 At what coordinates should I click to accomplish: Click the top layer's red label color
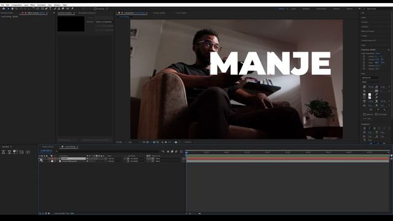[x=52, y=158]
